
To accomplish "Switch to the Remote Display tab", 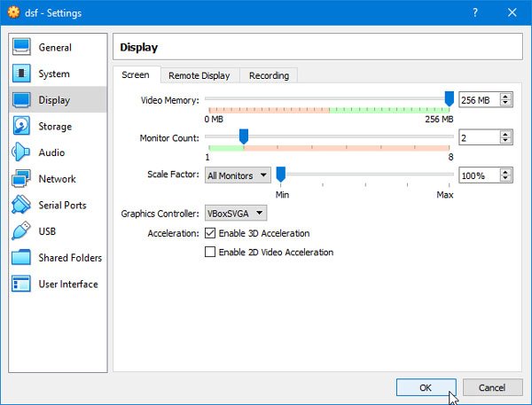I will coord(199,76).
